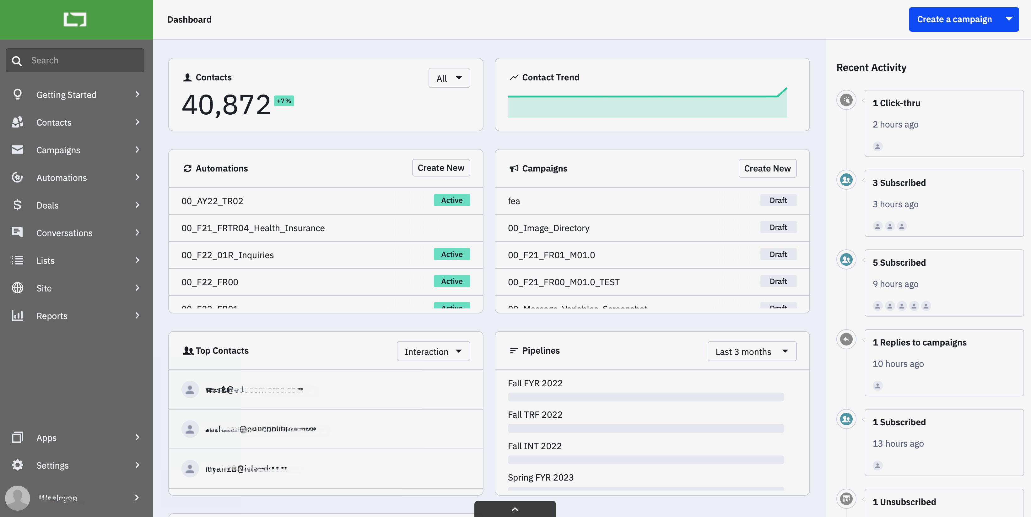1031x517 pixels.
Task: Click the Fall FYR 2022 pipeline progress bar
Action: pos(645,397)
